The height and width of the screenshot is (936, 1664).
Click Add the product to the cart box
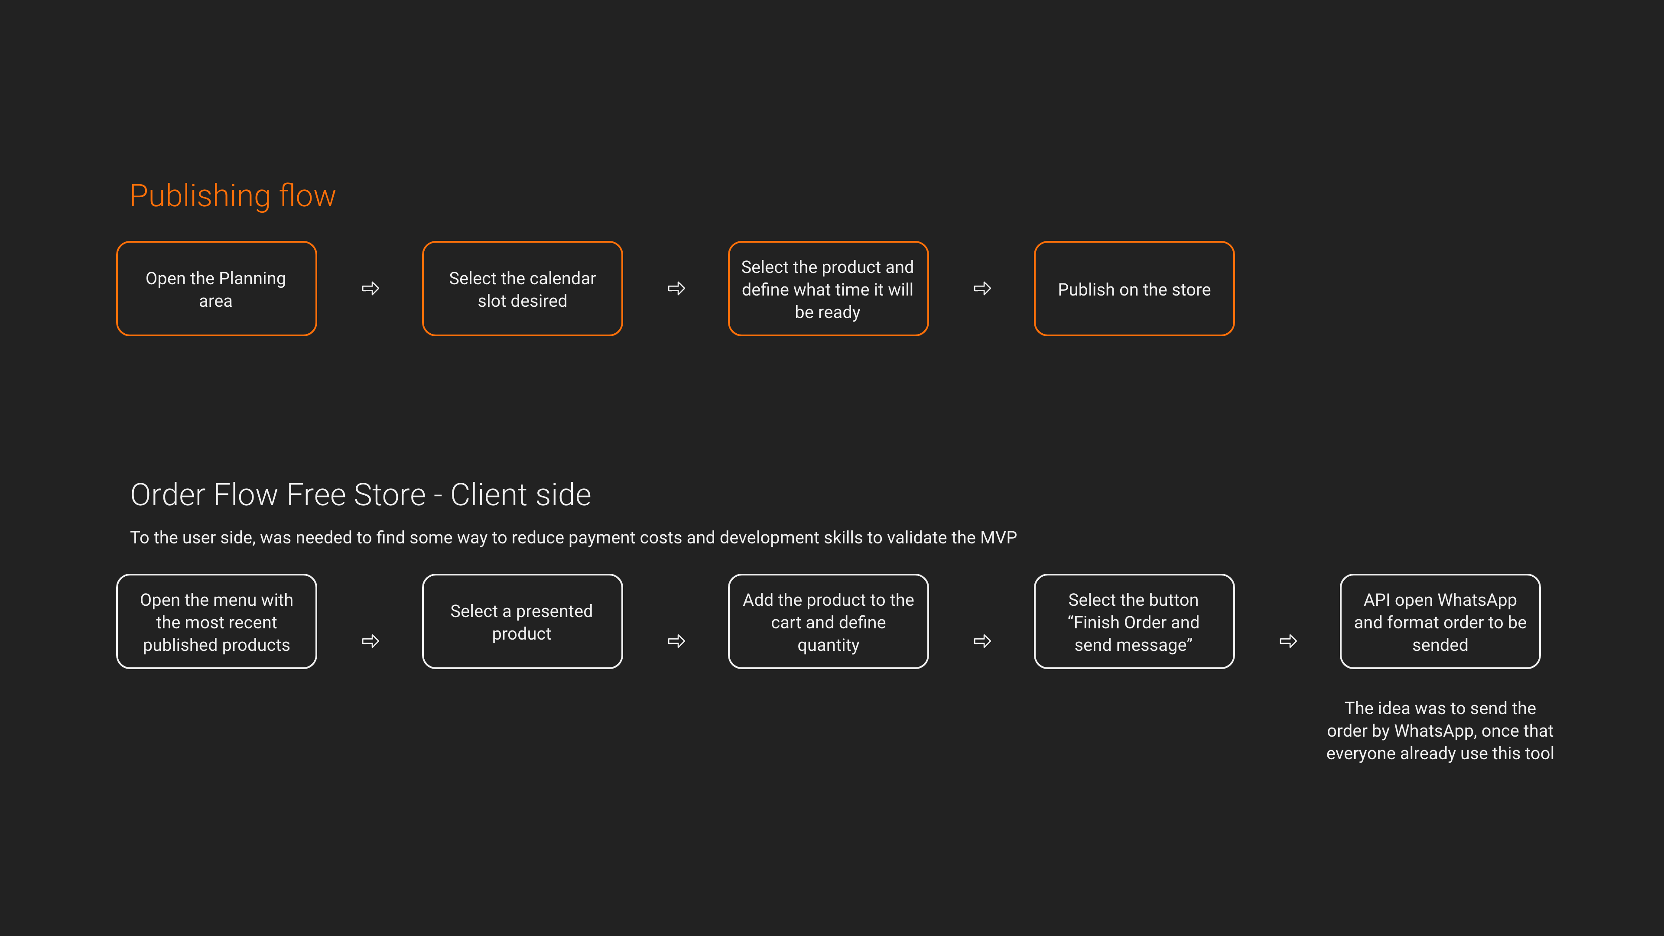[828, 621]
